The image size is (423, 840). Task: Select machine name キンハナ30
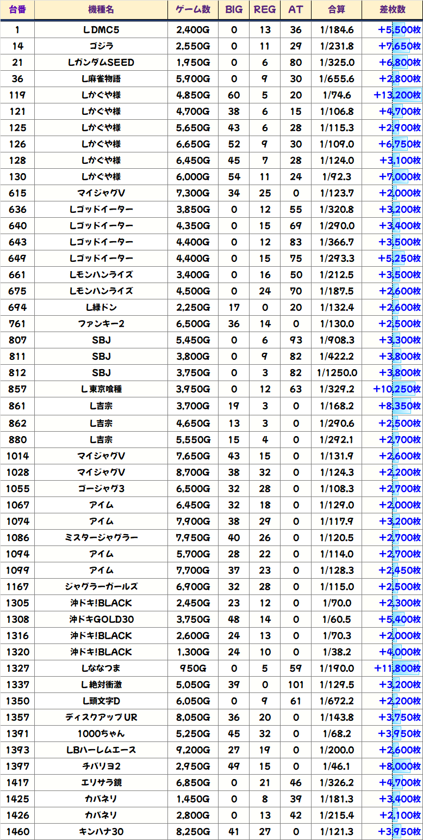coord(101,831)
